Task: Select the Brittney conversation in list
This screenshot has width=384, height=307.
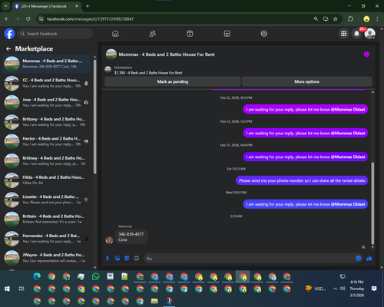Action: tap(47, 161)
